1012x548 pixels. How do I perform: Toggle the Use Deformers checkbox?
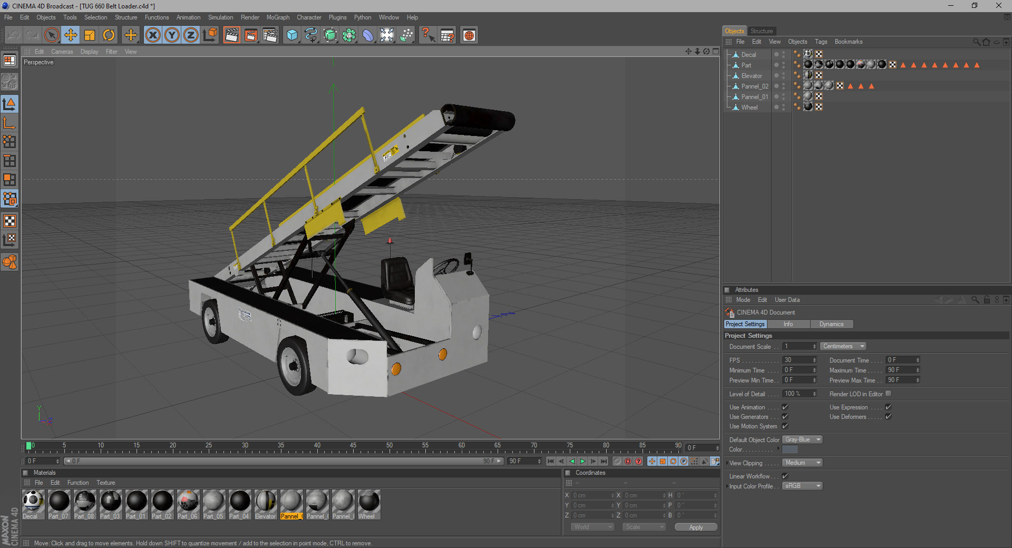[x=888, y=416]
